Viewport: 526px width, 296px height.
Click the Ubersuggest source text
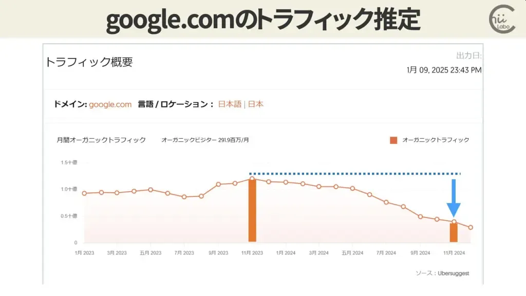453,273
